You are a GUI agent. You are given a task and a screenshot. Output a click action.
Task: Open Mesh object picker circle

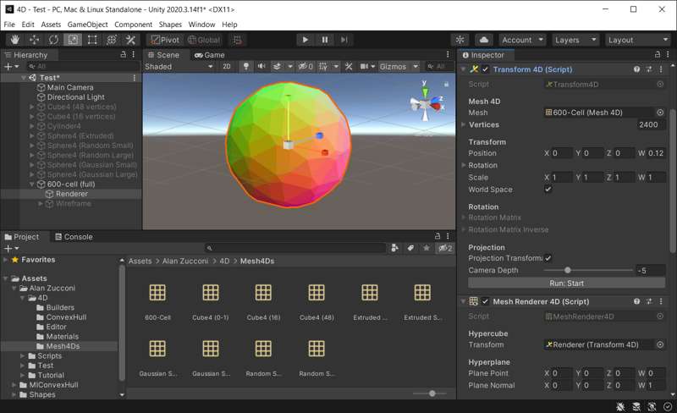point(660,112)
